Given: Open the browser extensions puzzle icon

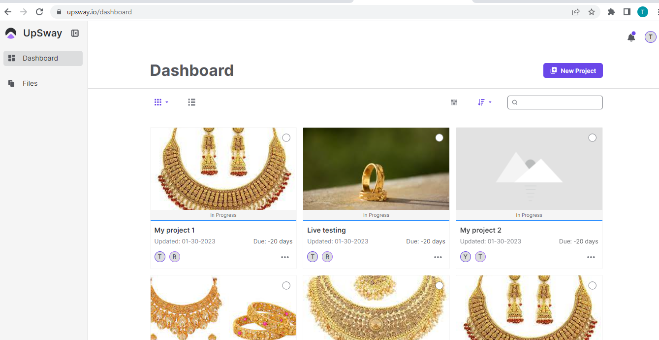Looking at the screenshot, I should [x=611, y=12].
